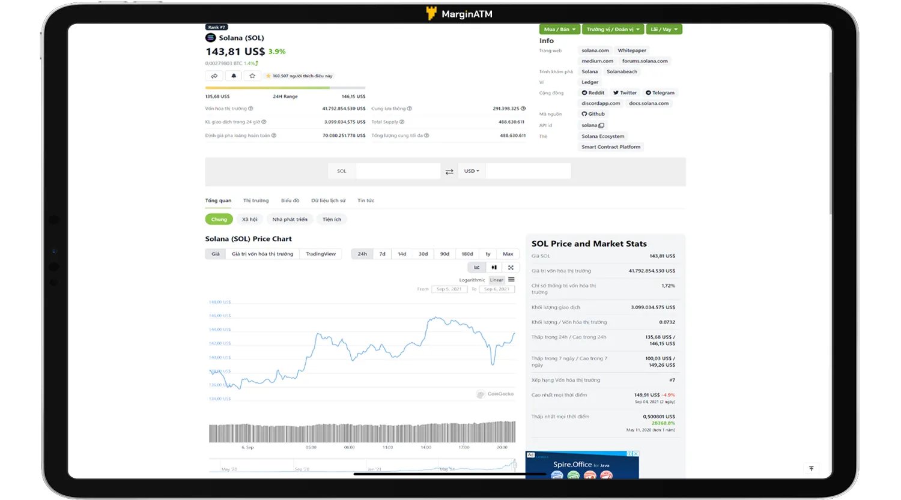Click the historical range navigator below the chart

[x=363, y=465]
